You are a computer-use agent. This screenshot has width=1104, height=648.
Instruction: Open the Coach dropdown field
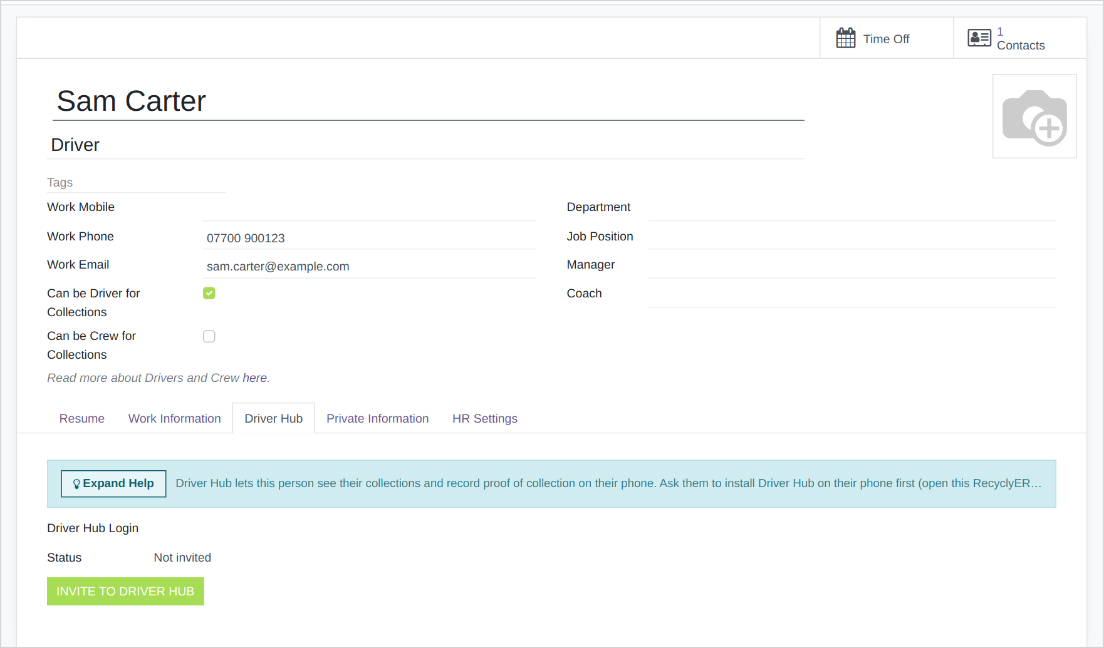tap(852, 294)
